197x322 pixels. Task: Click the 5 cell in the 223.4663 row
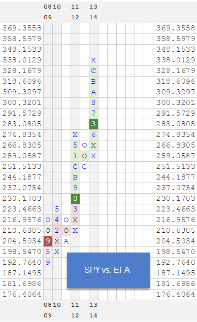tap(57, 209)
